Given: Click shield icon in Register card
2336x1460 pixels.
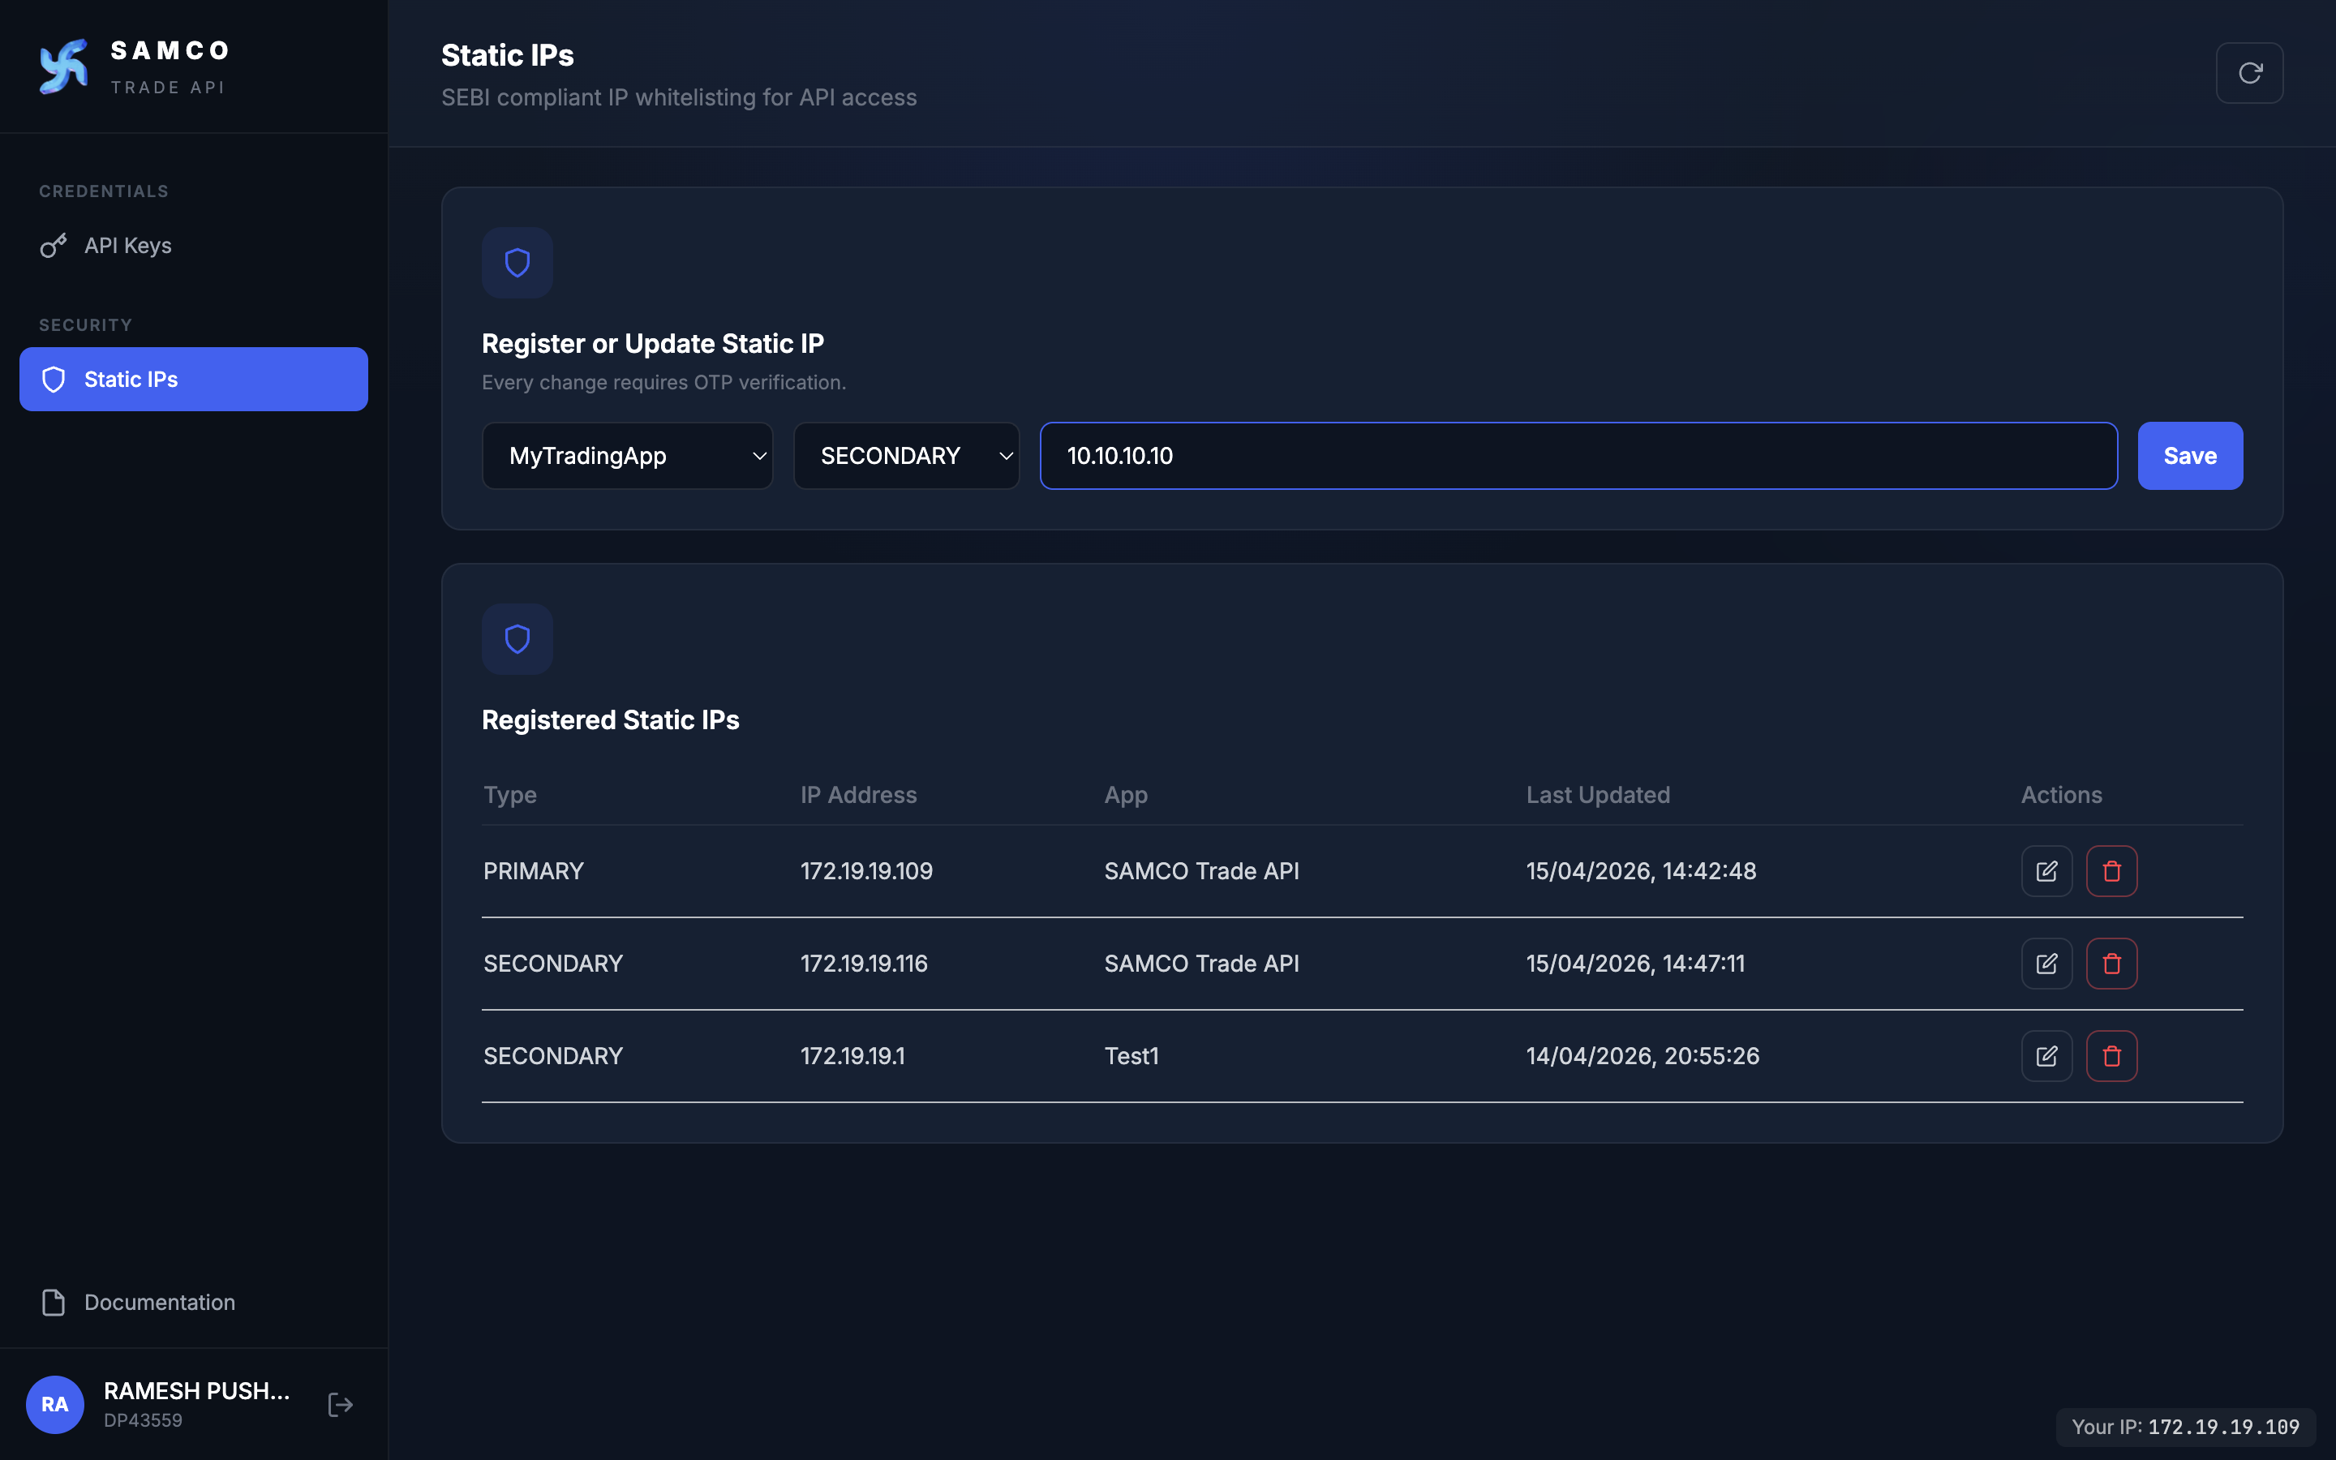Looking at the screenshot, I should (517, 263).
